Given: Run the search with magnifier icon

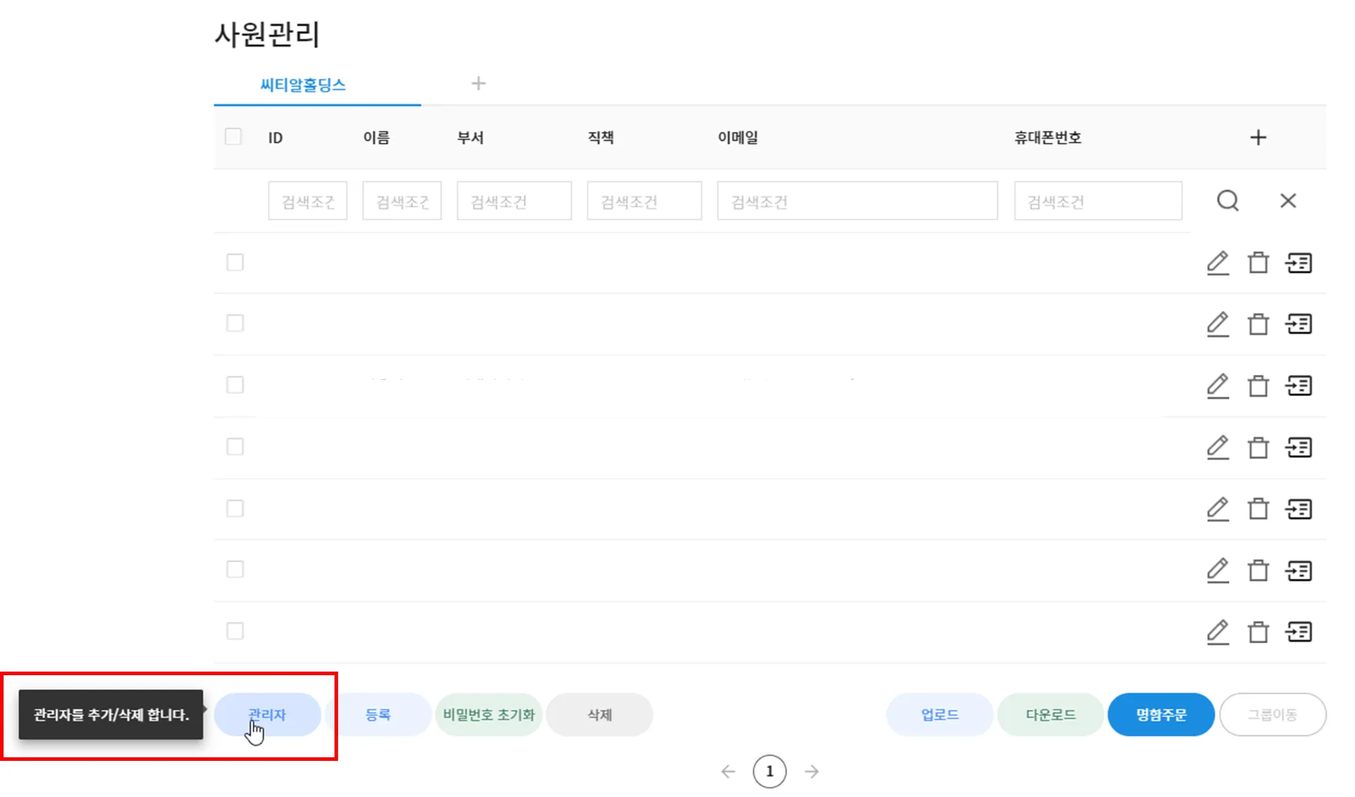Looking at the screenshot, I should click(x=1228, y=201).
